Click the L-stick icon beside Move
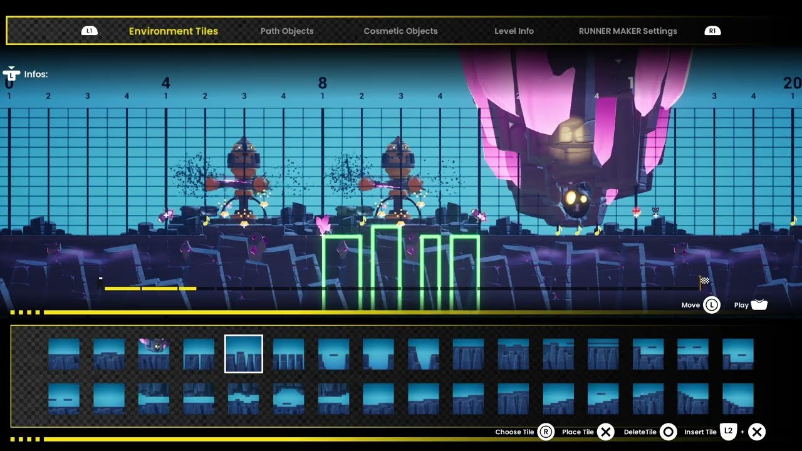 711,305
